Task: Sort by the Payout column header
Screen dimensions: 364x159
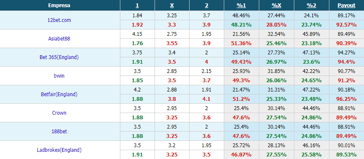Action: (346, 5)
